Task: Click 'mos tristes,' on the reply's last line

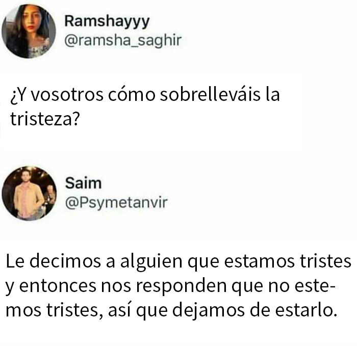Action: 54,311
